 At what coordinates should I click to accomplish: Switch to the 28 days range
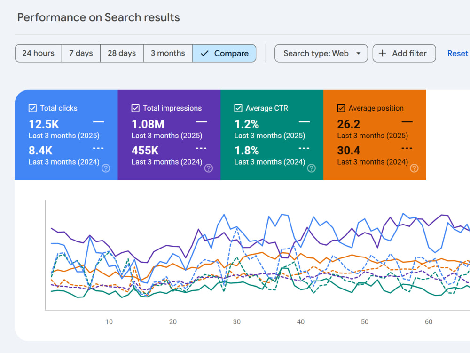coord(122,54)
